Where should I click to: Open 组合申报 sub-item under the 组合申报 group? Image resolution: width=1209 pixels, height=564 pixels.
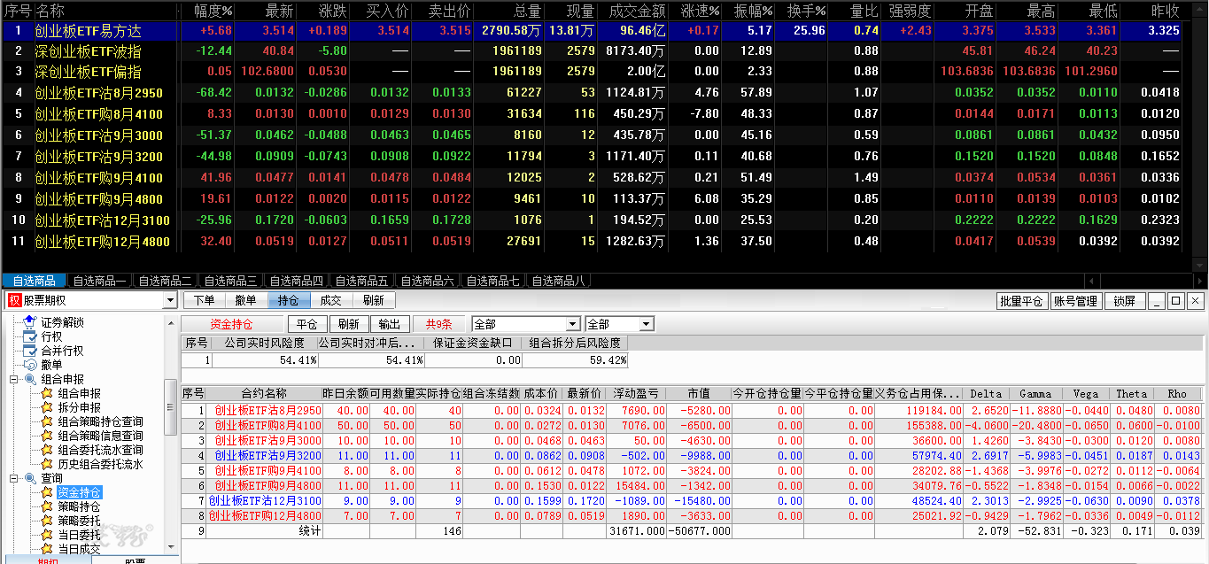tap(79, 393)
